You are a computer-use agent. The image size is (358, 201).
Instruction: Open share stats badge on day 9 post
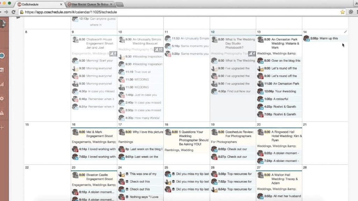(113, 53)
